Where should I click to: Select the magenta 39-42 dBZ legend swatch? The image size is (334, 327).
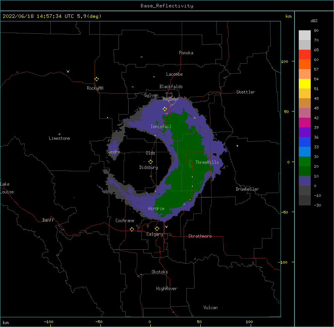click(305, 122)
